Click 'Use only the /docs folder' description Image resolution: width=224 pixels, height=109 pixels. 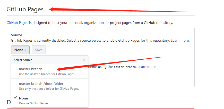49,89
